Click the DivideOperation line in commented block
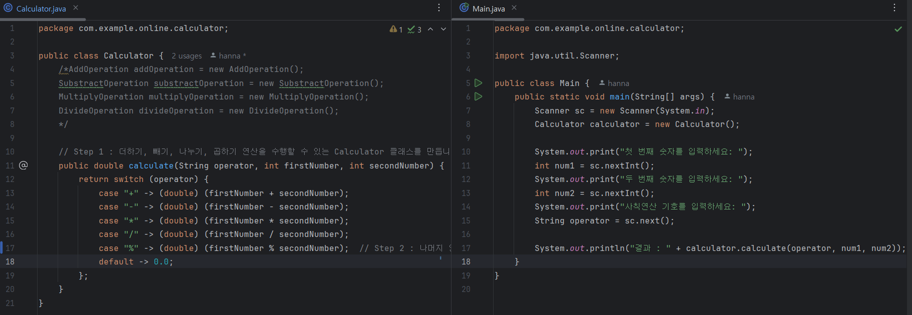The image size is (912, 315). pos(198,111)
